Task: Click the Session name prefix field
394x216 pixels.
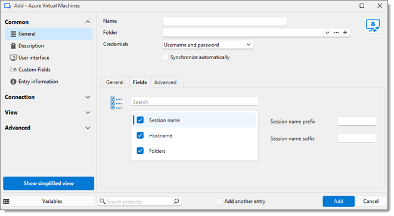Action: click(x=356, y=122)
